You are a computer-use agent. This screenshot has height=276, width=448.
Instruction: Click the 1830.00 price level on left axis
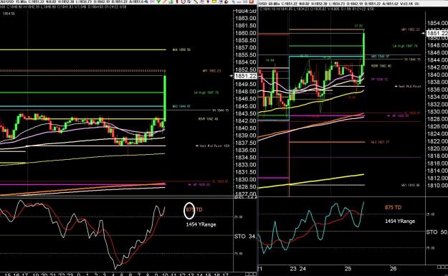[246, 179]
